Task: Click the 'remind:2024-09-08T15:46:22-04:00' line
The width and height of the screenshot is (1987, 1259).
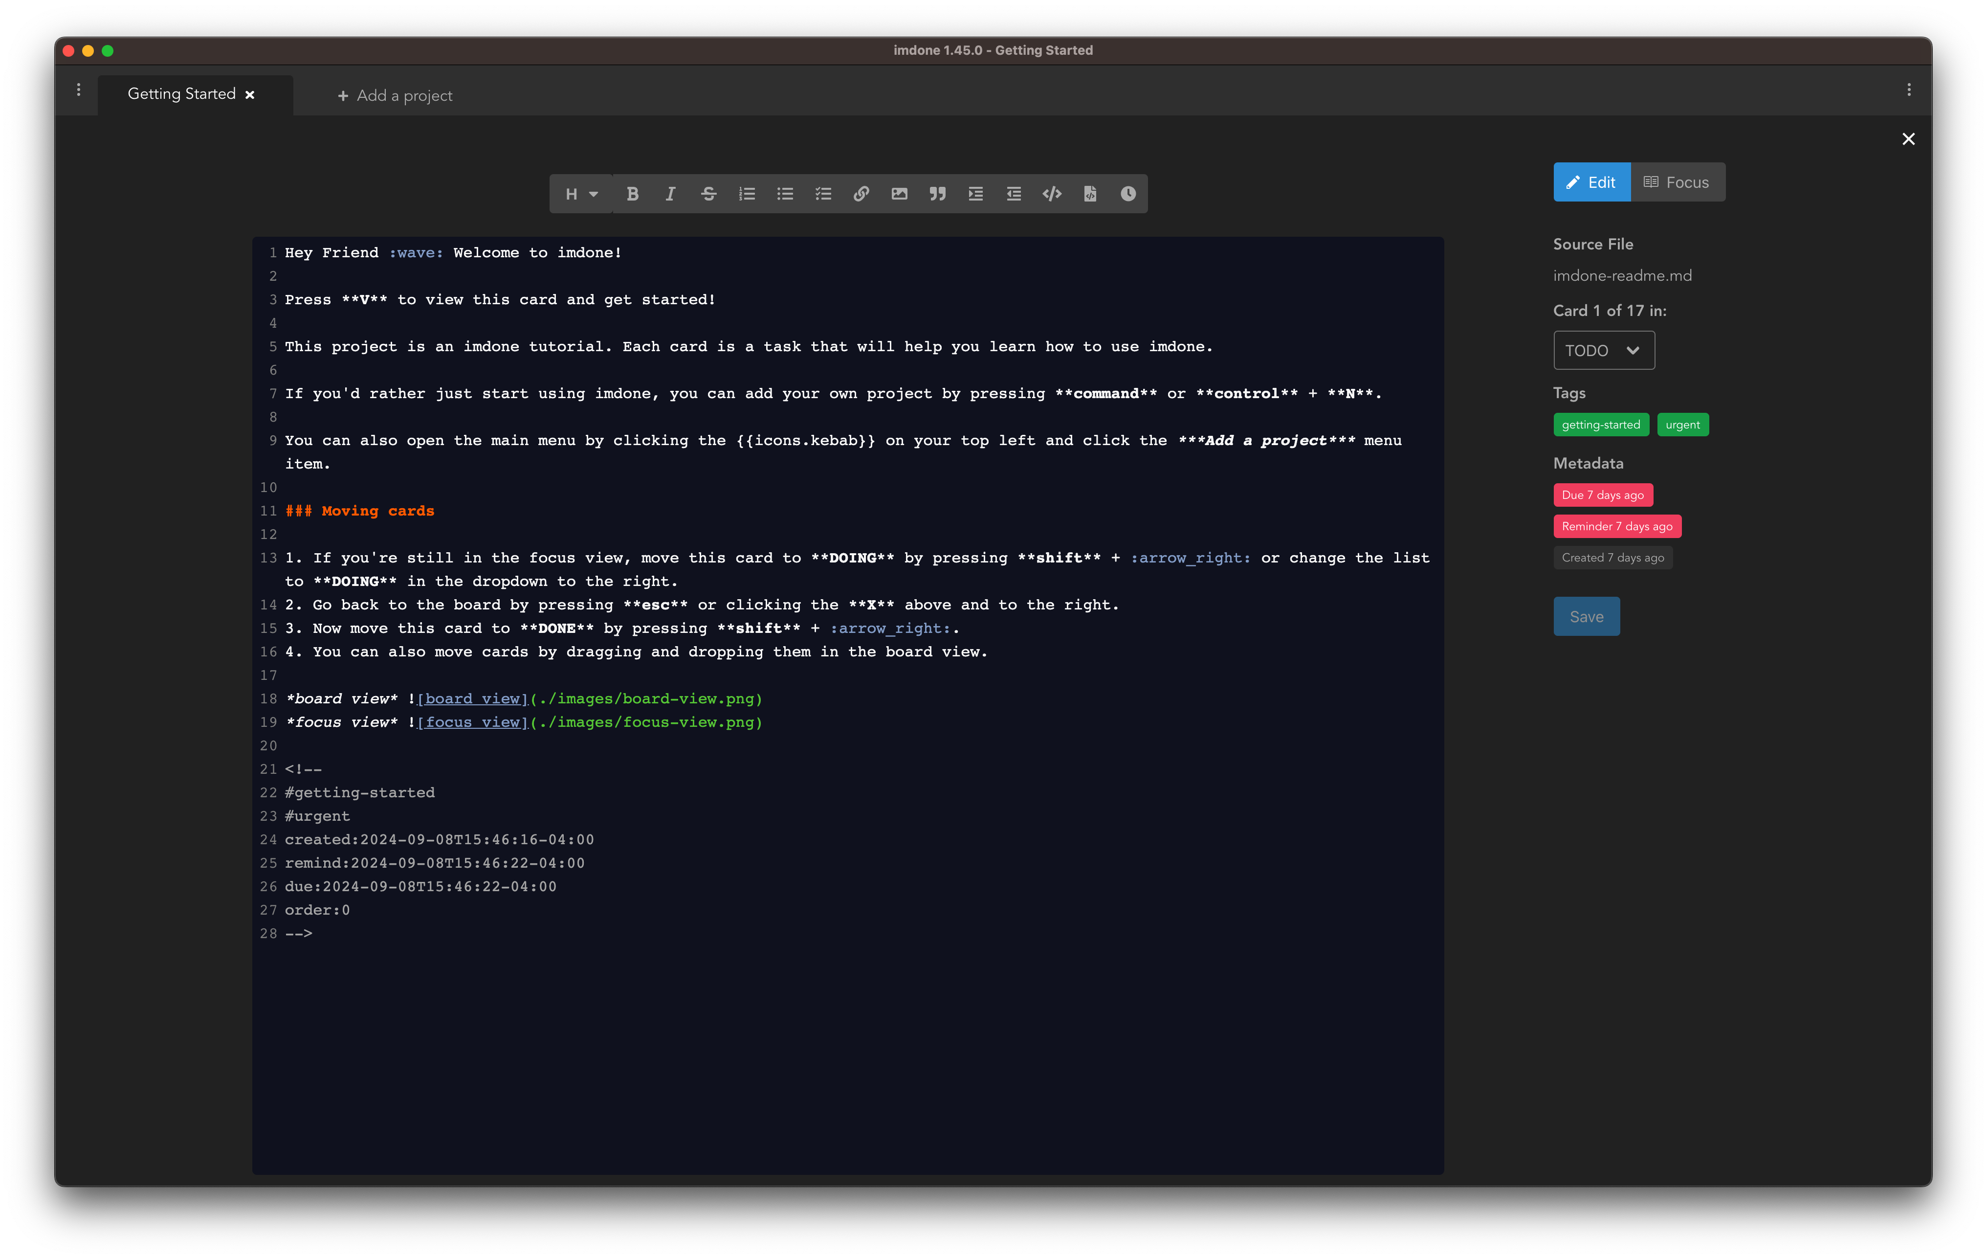Action: point(435,863)
